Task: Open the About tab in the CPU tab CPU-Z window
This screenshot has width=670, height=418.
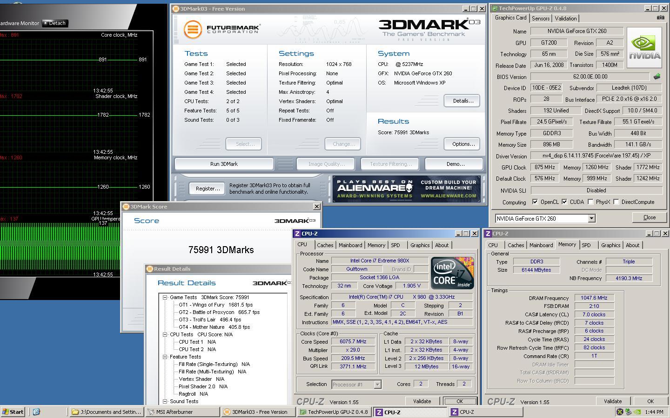Action: click(x=442, y=245)
